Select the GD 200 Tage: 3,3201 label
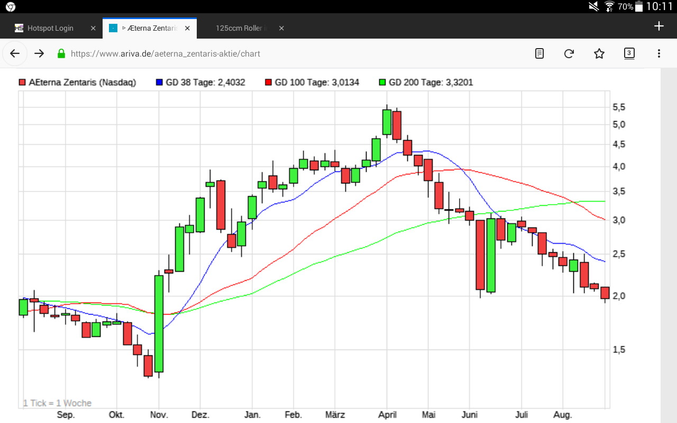Image resolution: width=677 pixels, height=423 pixels. [431, 82]
